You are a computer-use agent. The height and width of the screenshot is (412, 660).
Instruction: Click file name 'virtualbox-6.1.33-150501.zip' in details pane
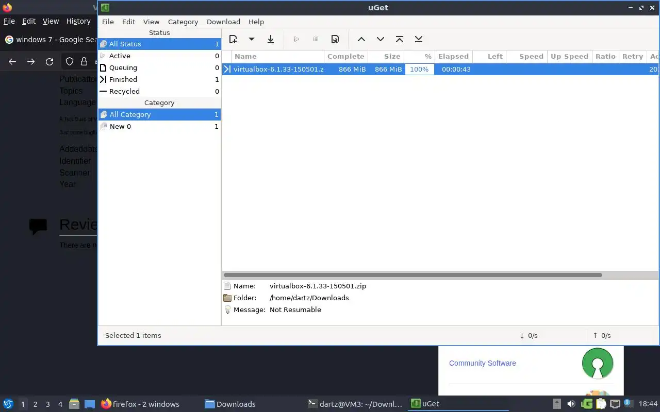318,286
